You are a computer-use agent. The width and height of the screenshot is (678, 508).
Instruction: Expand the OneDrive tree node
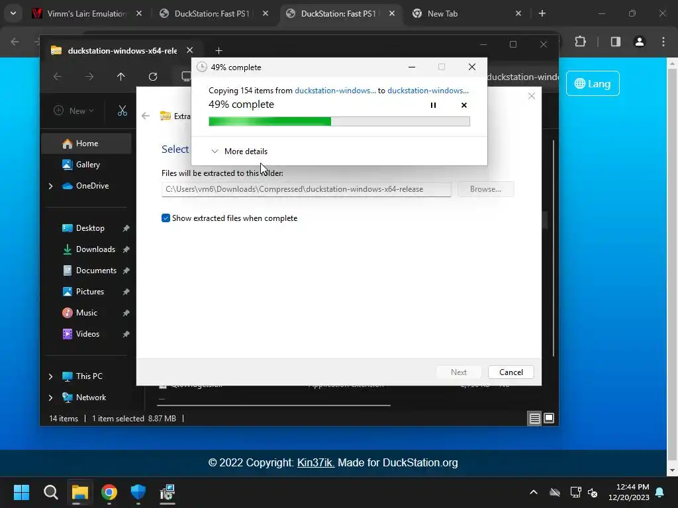[50, 186]
